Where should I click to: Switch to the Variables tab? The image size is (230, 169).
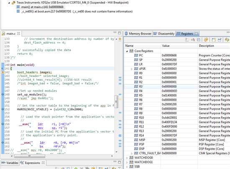point(10,163)
